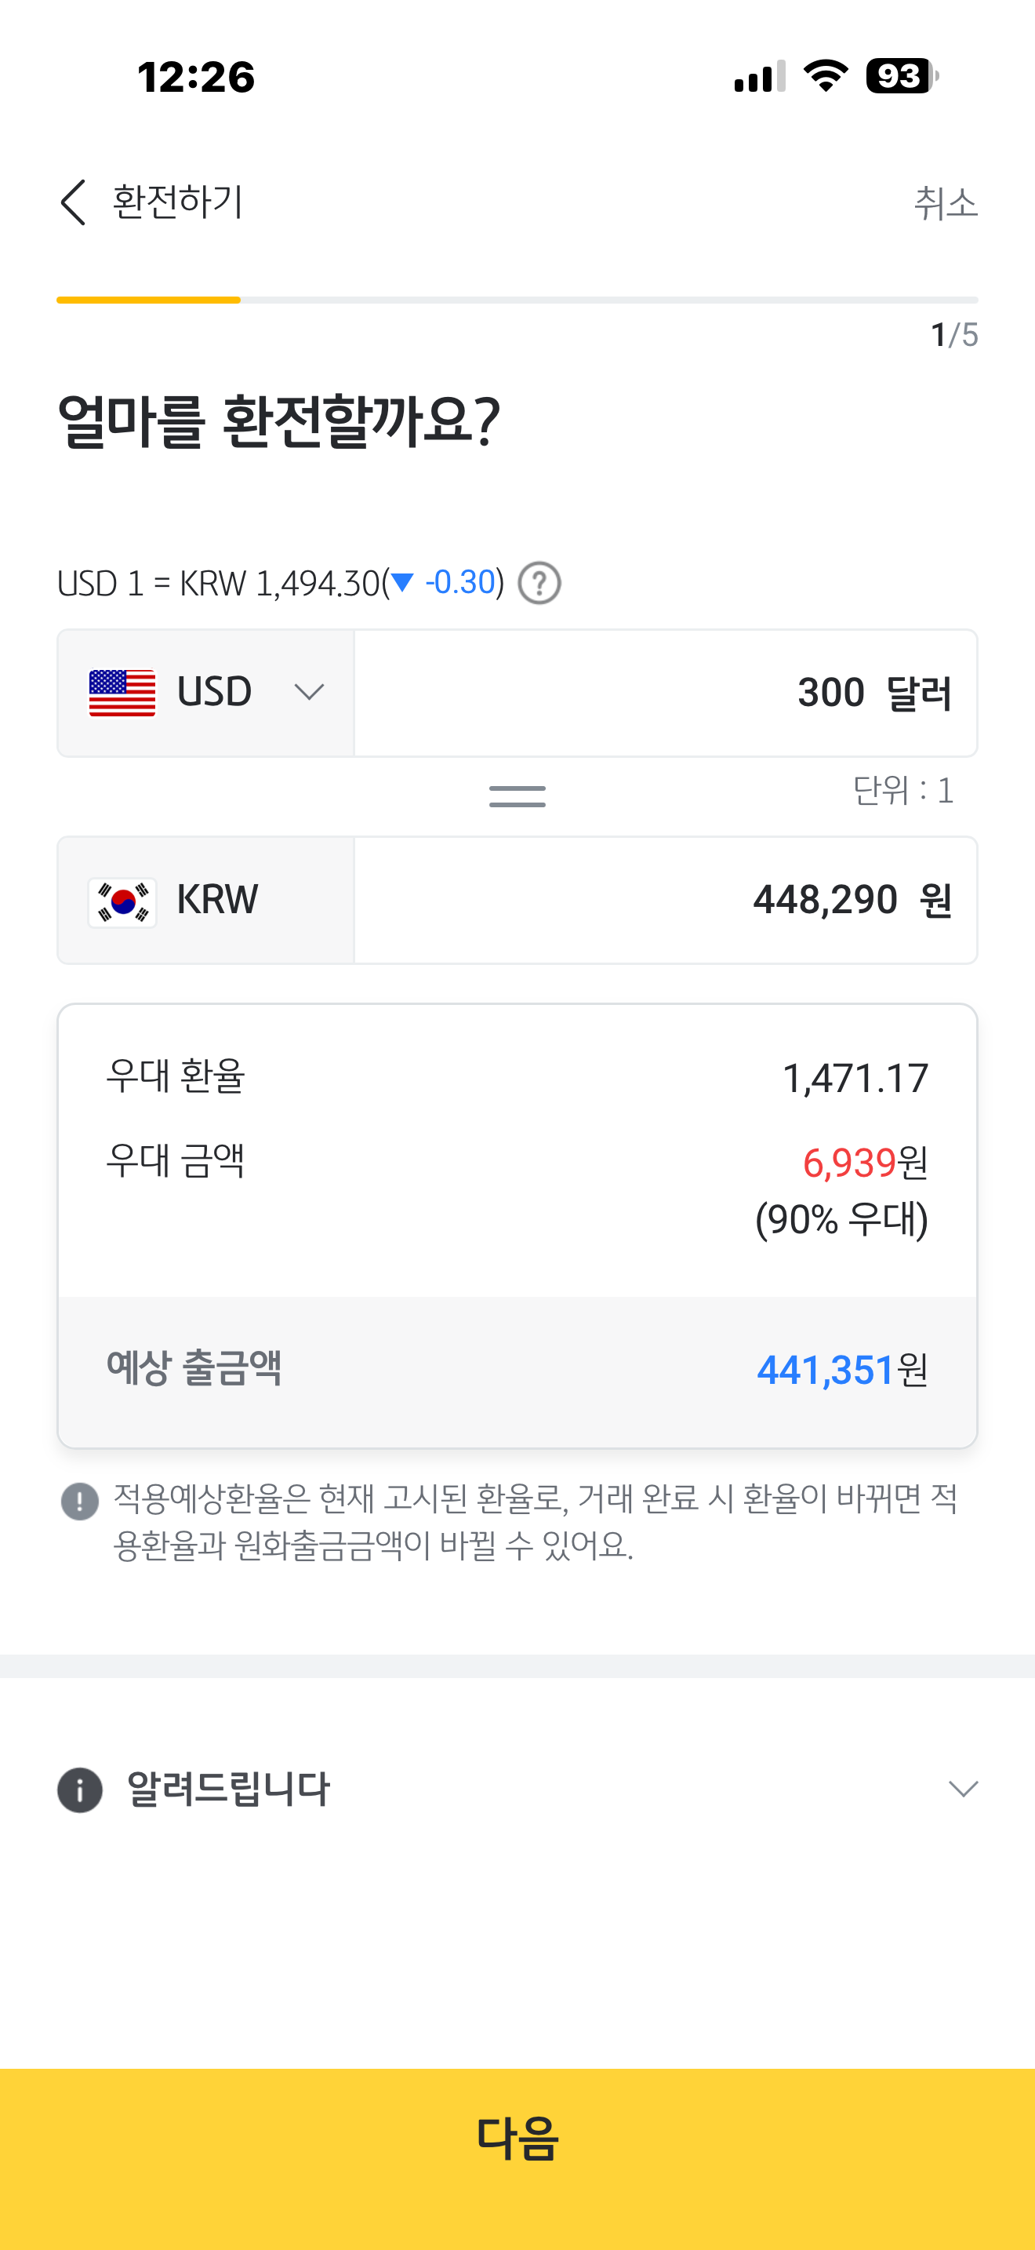The width and height of the screenshot is (1035, 2250).
Task: Tap the KRW currency label
Action: pos(217,900)
